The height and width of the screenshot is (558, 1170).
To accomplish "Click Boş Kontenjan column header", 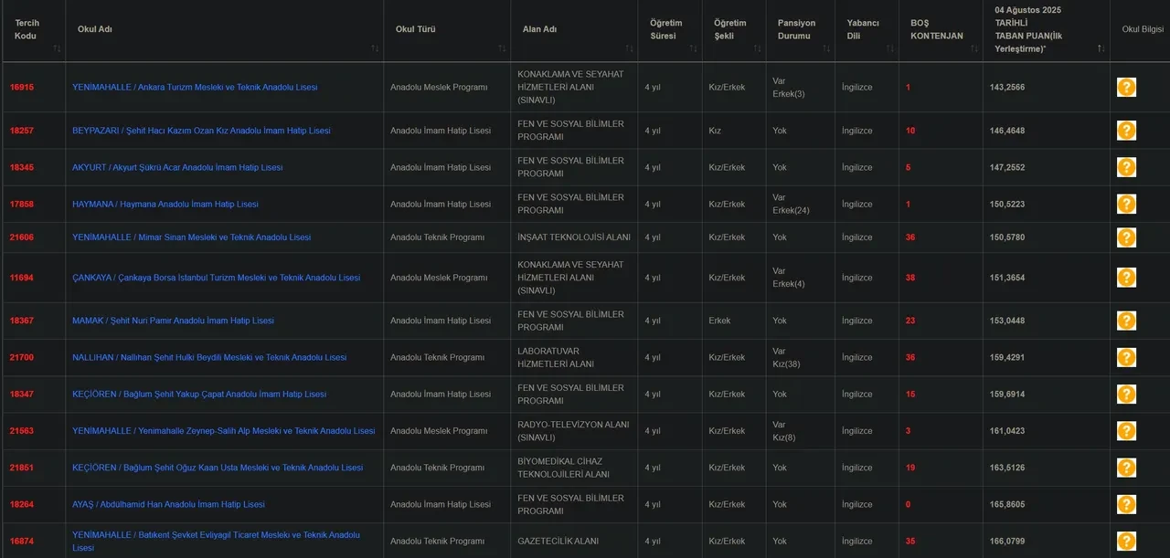I will 936,29.
